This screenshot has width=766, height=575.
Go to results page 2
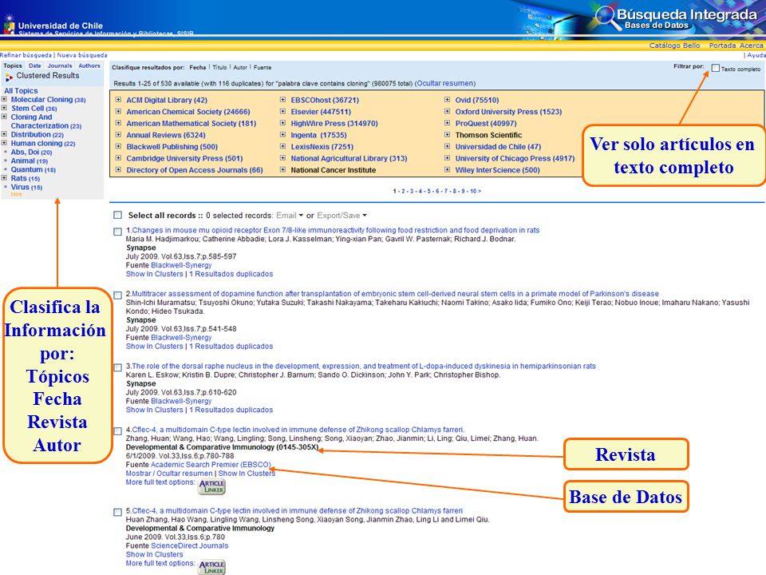click(404, 191)
